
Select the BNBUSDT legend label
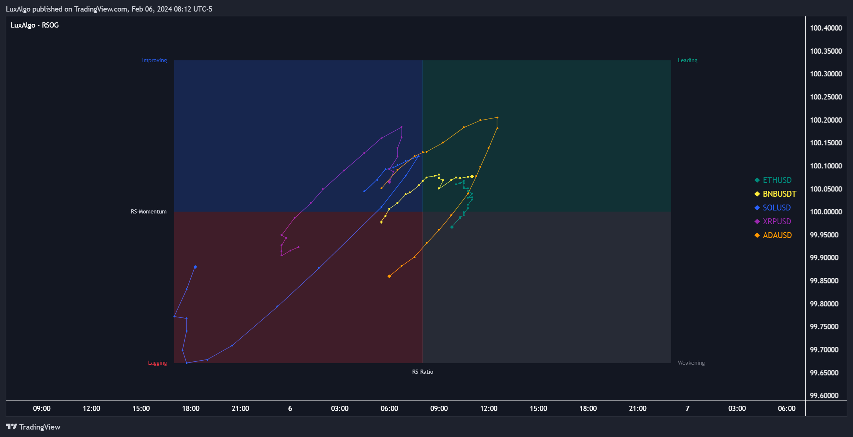tap(779, 194)
